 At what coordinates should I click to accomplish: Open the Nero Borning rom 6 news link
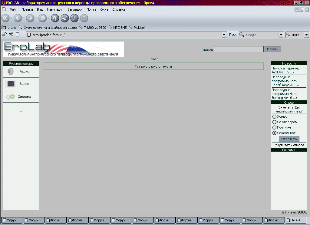(284, 94)
